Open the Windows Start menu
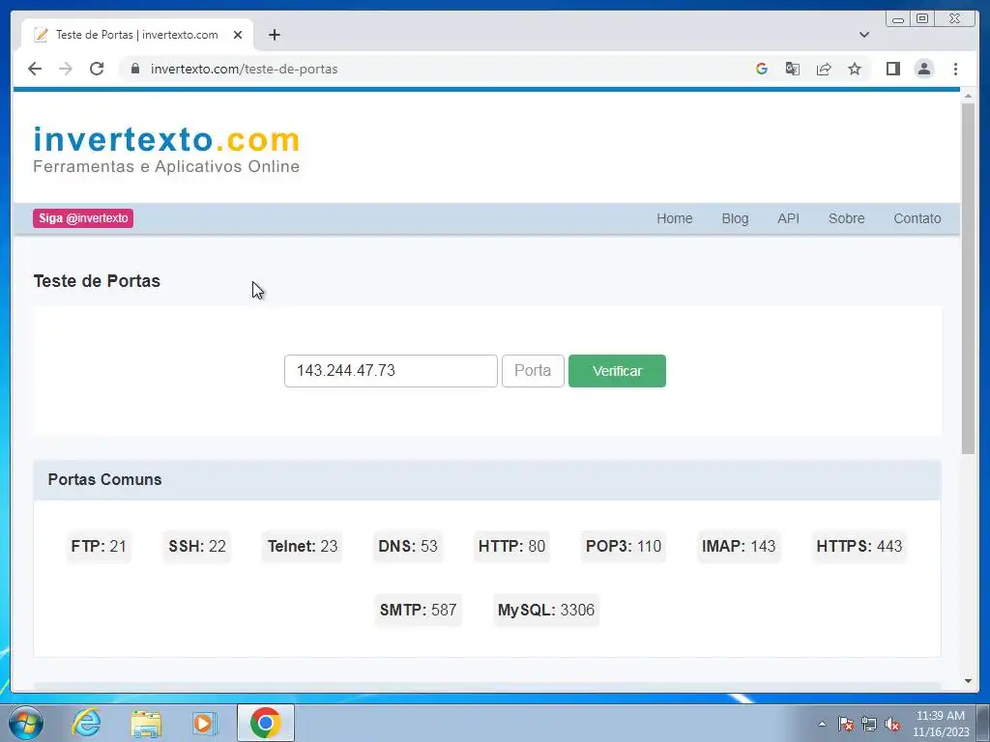 tap(25, 723)
